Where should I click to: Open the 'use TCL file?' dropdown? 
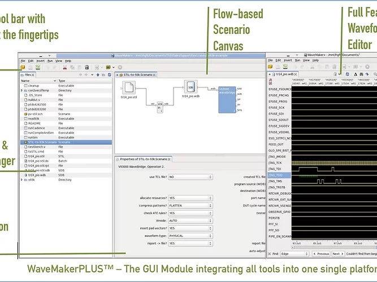(190, 177)
